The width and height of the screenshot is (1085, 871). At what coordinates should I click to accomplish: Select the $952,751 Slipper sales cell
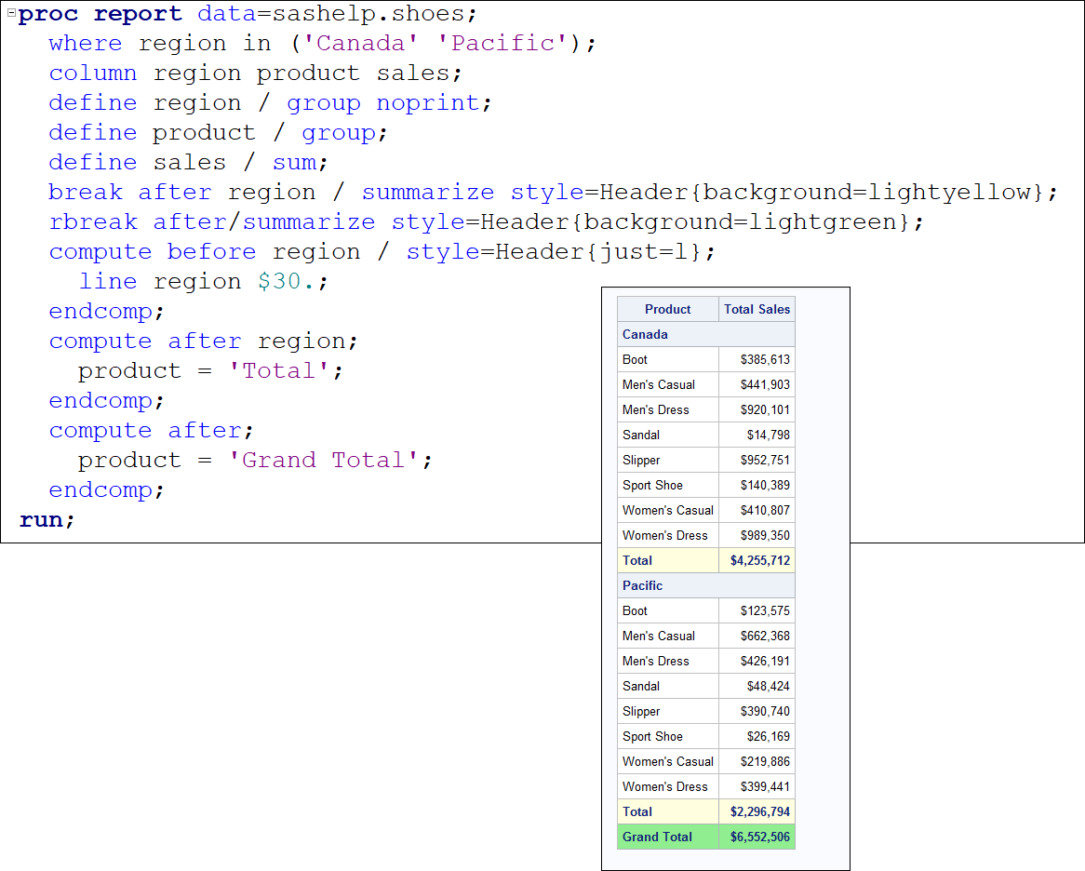pyautogui.click(x=757, y=460)
